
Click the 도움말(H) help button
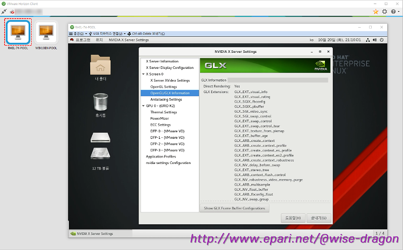293,218
